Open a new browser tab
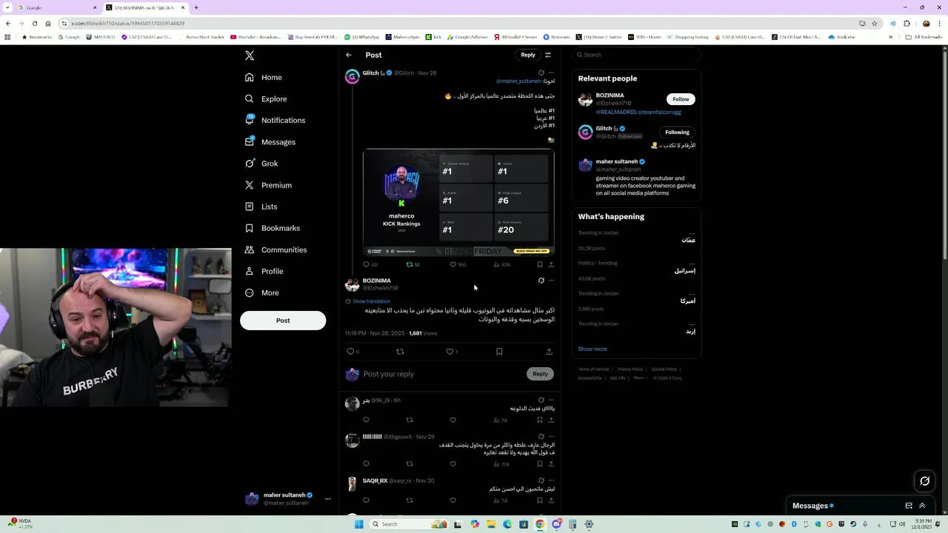The width and height of the screenshot is (948, 533). click(196, 7)
